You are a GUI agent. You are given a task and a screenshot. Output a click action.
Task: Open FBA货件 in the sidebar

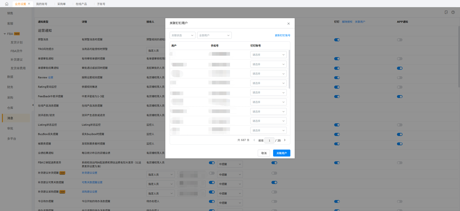[17, 51]
